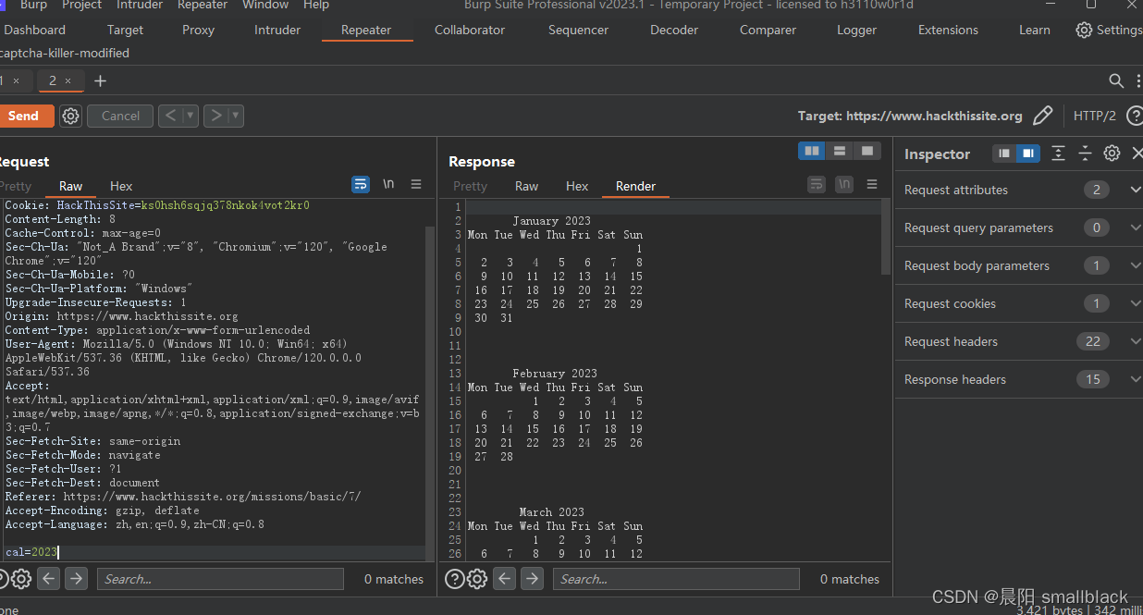1143x615 pixels.
Task: Open help icon next to HTTP/2
Action: click(1135, 116)
